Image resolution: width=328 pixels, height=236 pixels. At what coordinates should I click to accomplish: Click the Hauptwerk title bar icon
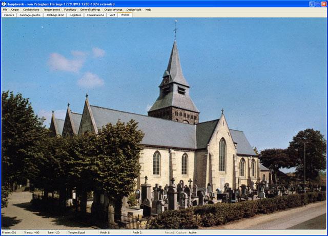click(x=3, y=3)
